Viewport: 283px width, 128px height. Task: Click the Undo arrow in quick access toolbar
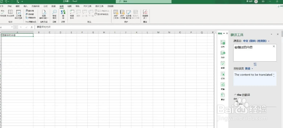(6, 1)
